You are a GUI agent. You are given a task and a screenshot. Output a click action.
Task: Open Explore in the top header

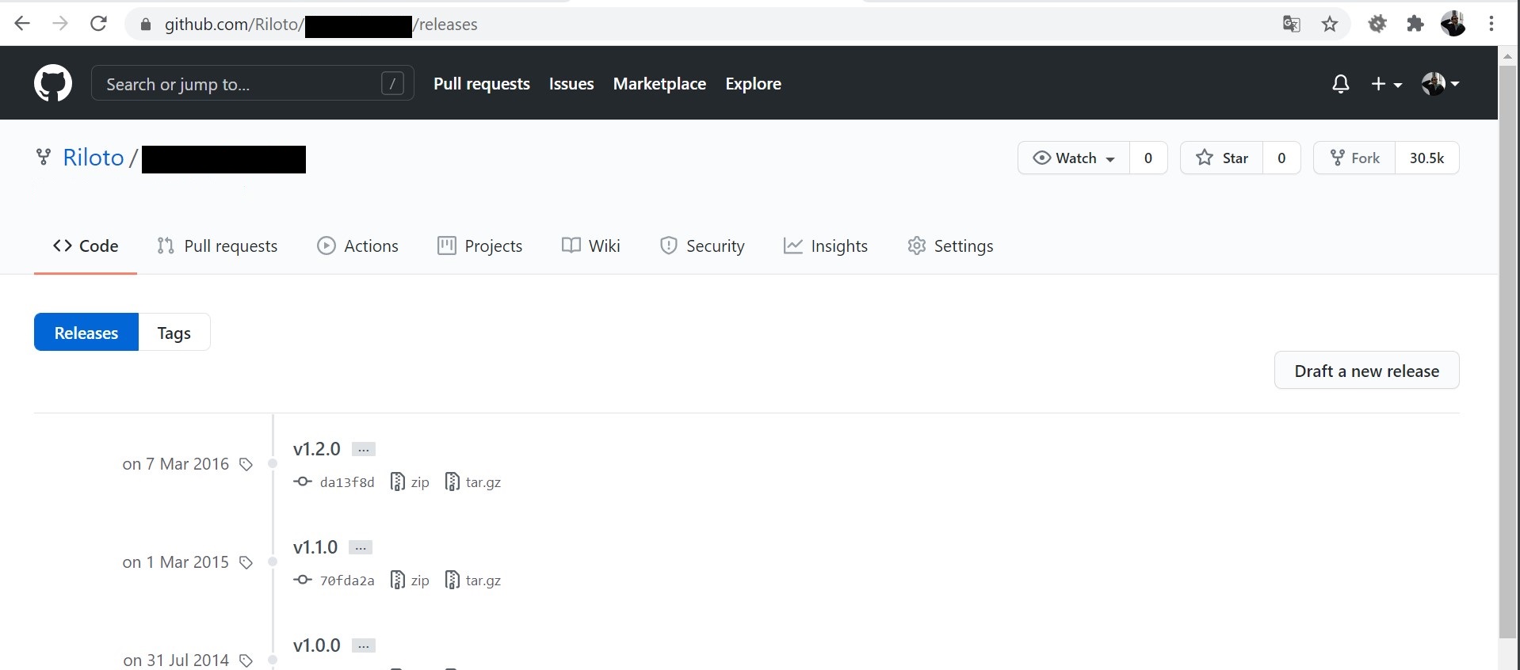point(754,84)
